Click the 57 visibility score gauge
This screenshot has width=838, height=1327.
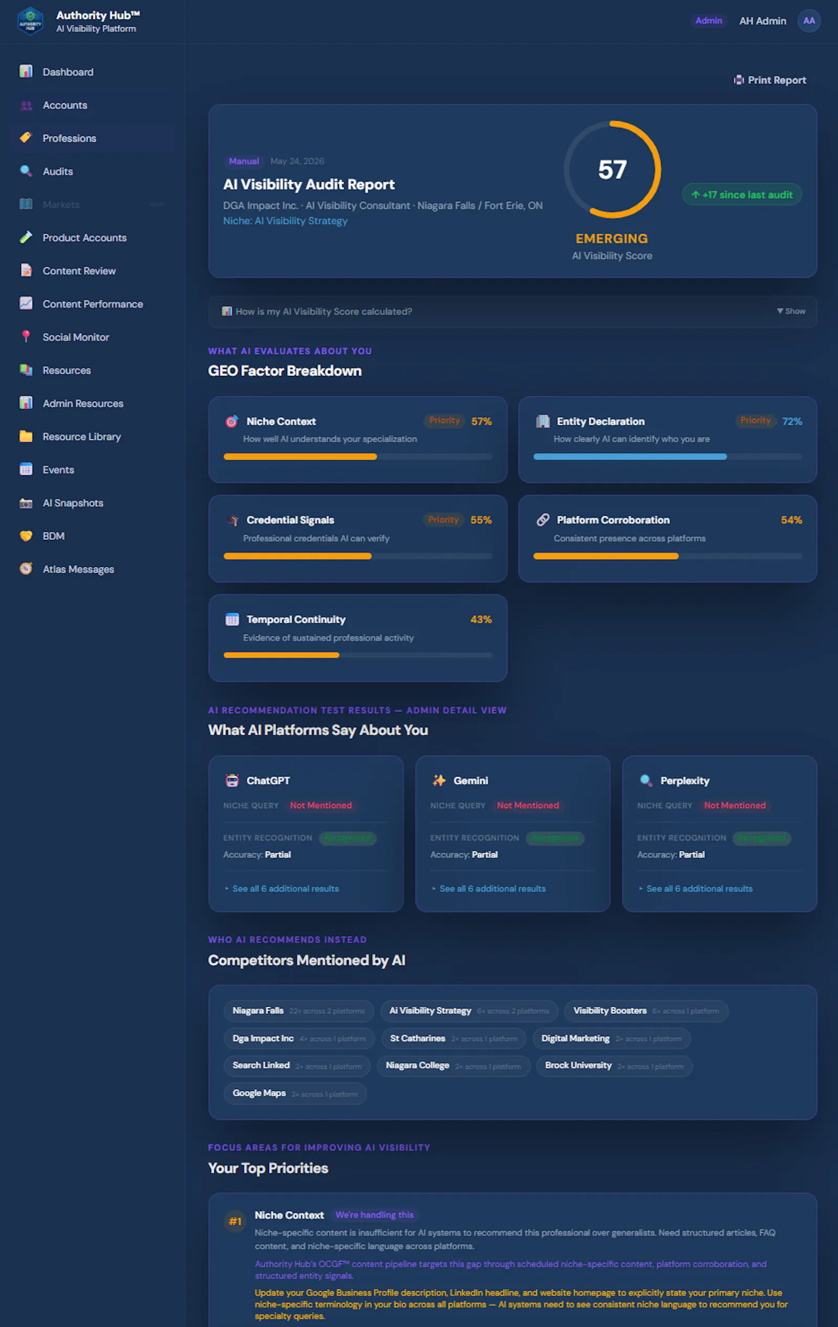coord(612,169)
